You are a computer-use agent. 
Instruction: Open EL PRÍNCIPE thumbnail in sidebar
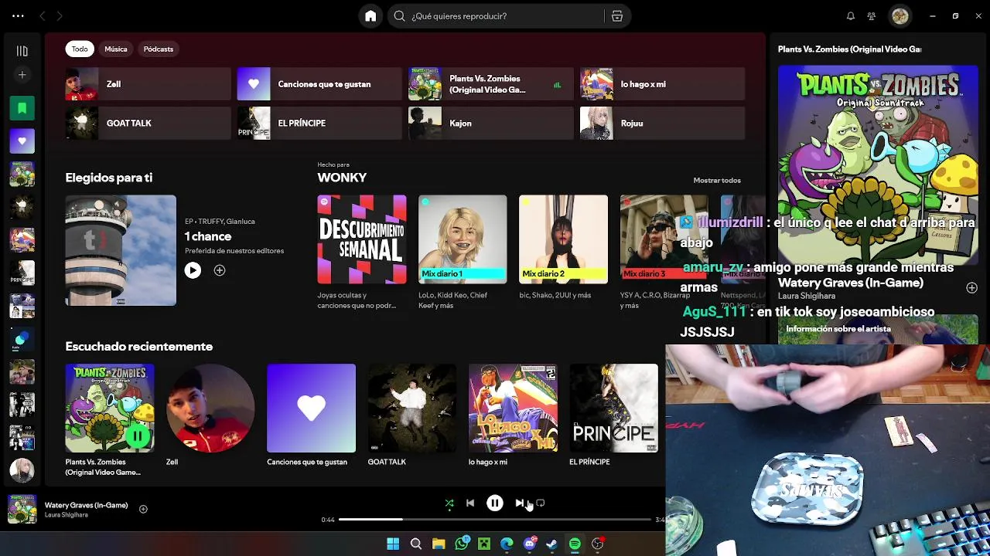pyautogui.click(x=22, y=273)
